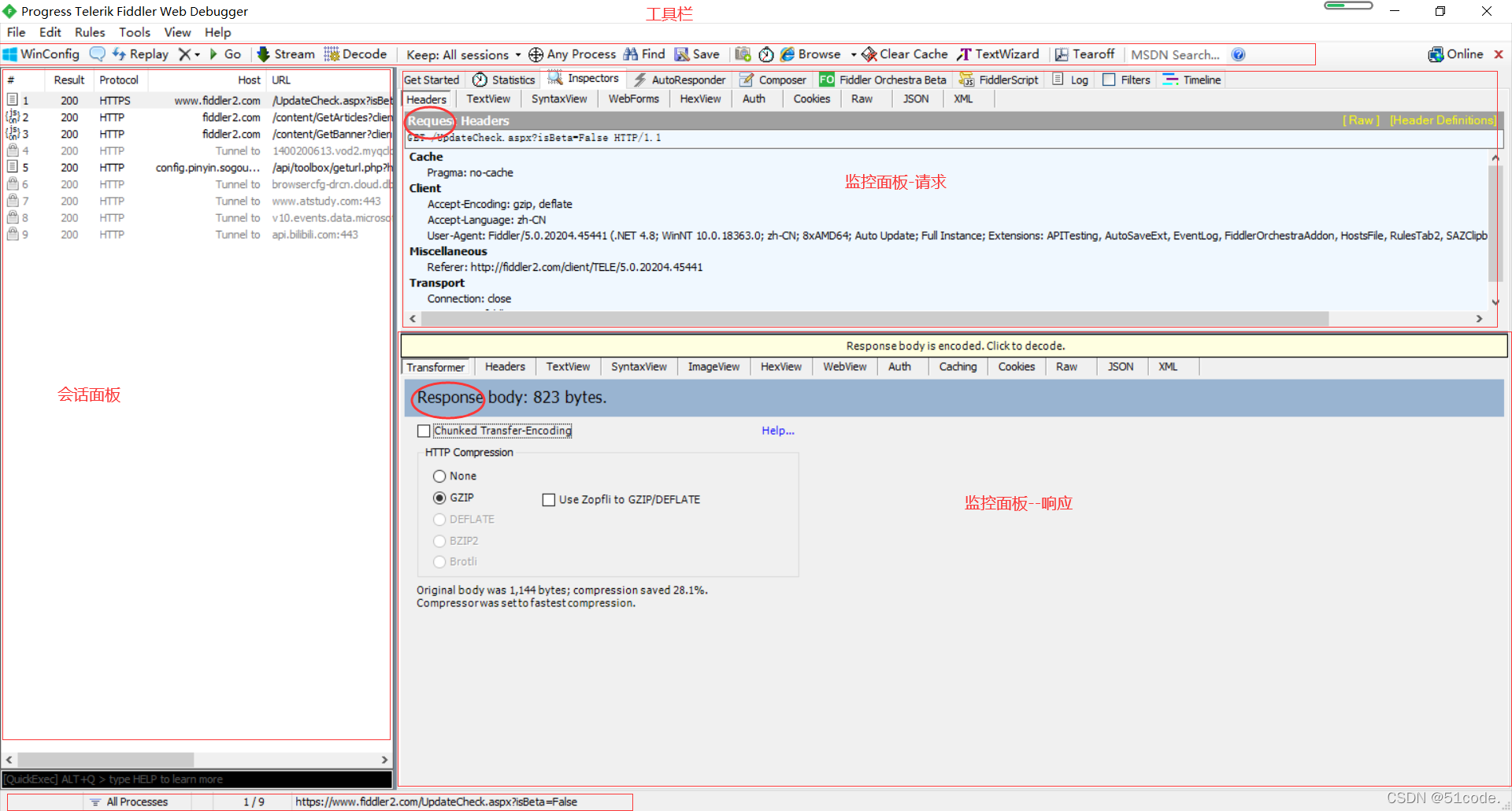Image resolution: width=1512 pixels, height=811 pixels.
Task: Open the Log tab
Action: click(1071, 80)
